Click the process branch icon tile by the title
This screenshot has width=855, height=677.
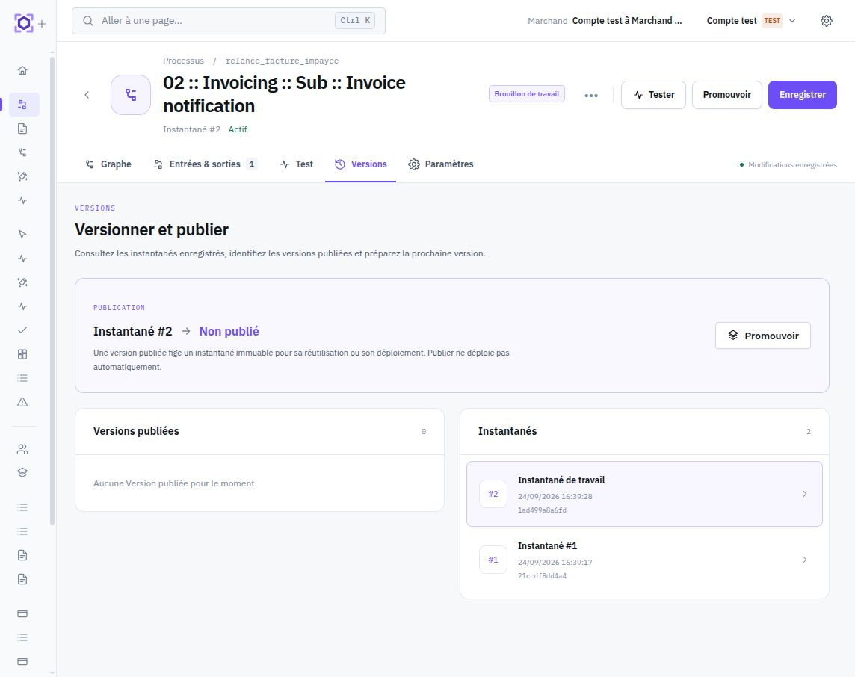point(131,95)
